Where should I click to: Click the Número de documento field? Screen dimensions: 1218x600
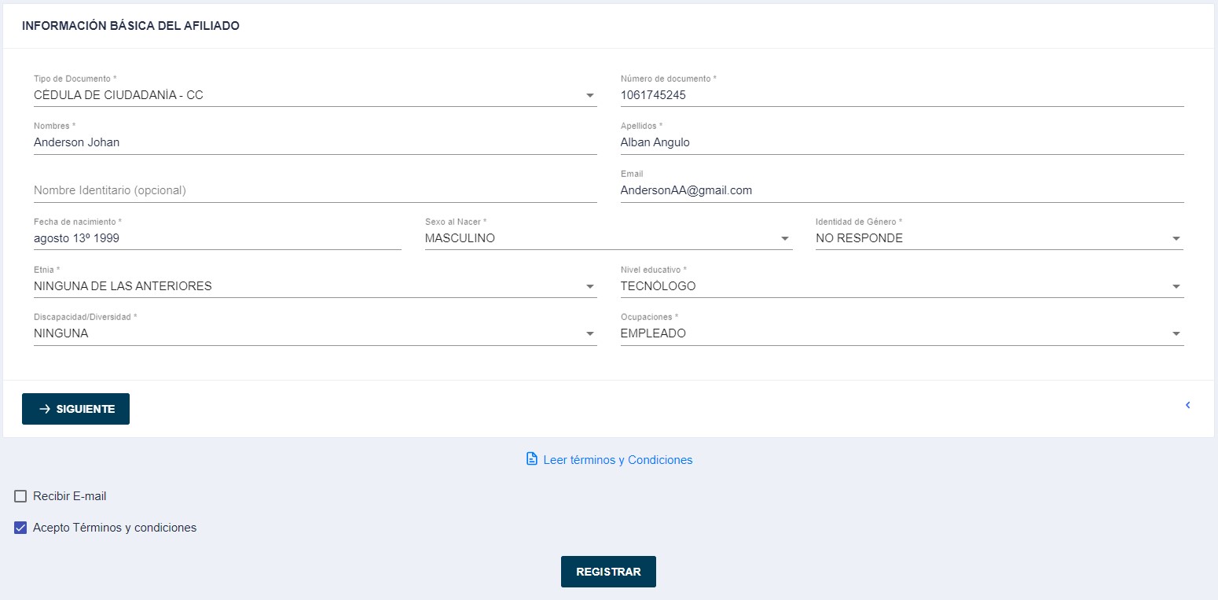[902, 95]
